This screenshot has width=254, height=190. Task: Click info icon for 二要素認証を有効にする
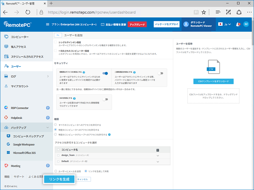pyautogui.click(x=134, y=72)
